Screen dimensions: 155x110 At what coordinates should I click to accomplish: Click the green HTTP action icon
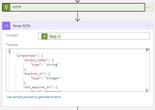6,7
